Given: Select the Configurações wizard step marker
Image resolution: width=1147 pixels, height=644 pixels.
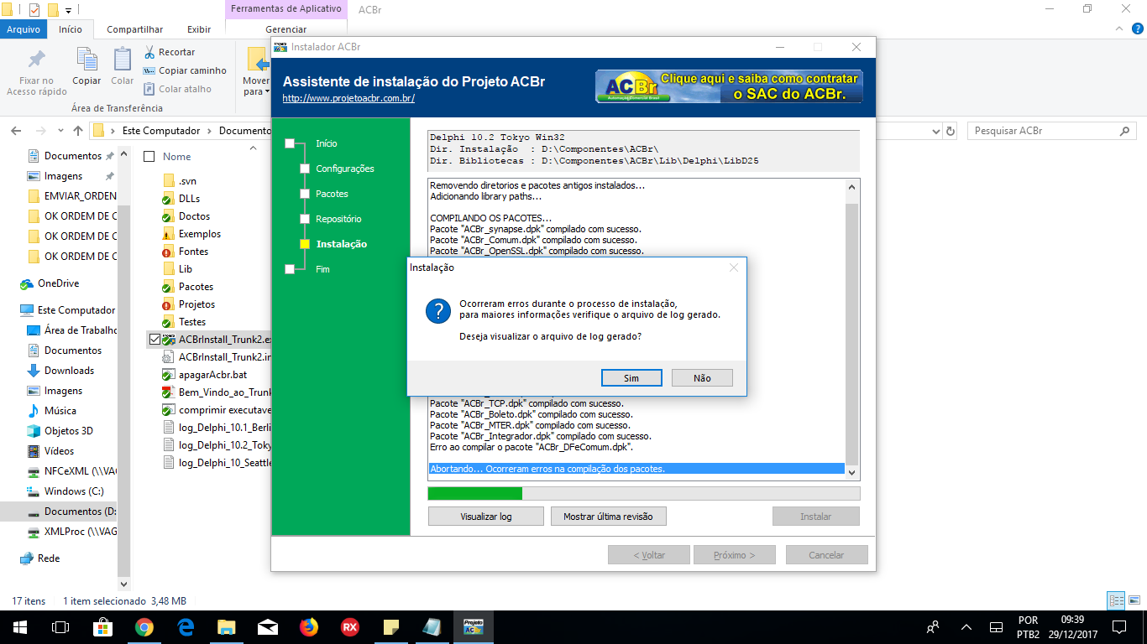Looking at the screenshot, I should coord(305,169).
